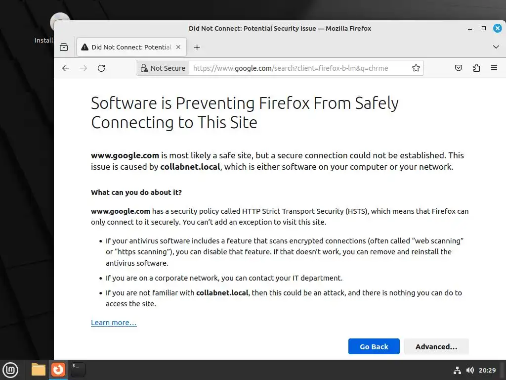The image size is (506, 380).
Task: Close the Did Not Connect tab
Action: coord(178,47)
